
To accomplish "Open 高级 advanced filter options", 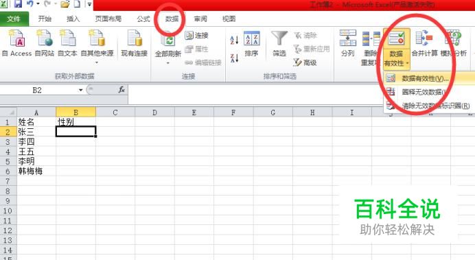I will [305, 62].
